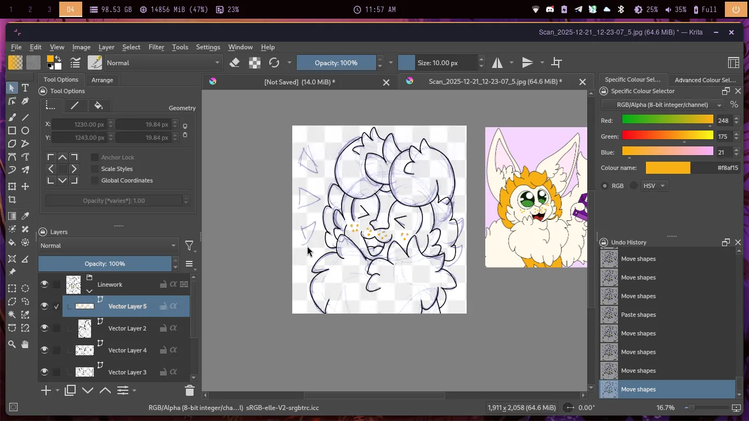Pick the Ellipse shape tool
Screen dimensions: 749x421
click(x=25, y=130)
